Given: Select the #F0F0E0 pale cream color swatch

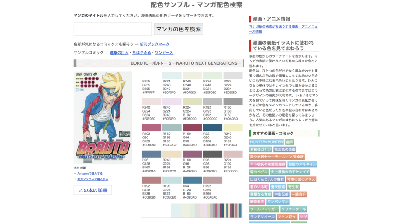Looking at the screenshot, I should (192, 75).
